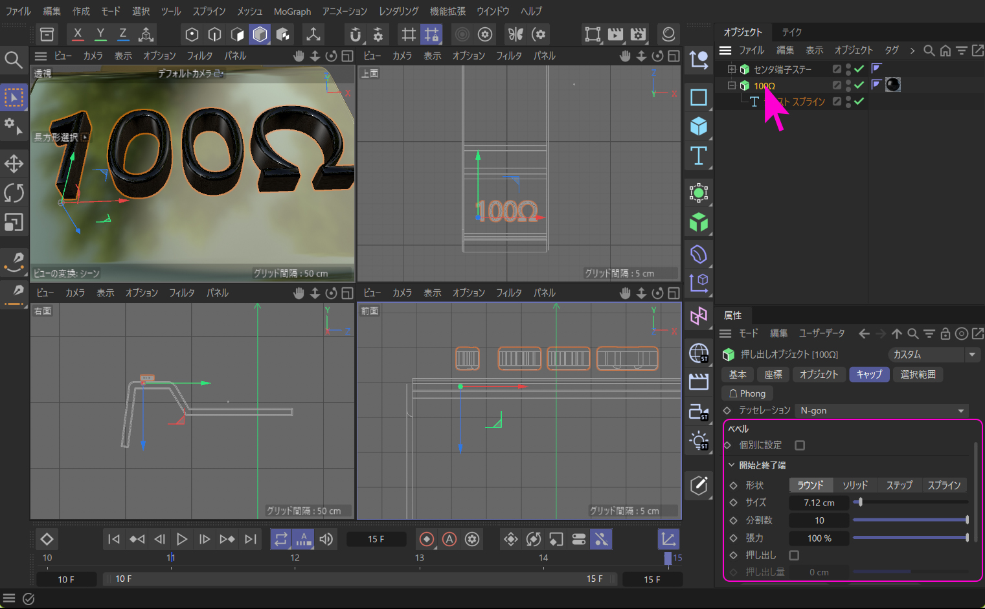This screenshot has width=985, height=609.
Task: Open the MoGraph menu
Action: pos(292,11)
